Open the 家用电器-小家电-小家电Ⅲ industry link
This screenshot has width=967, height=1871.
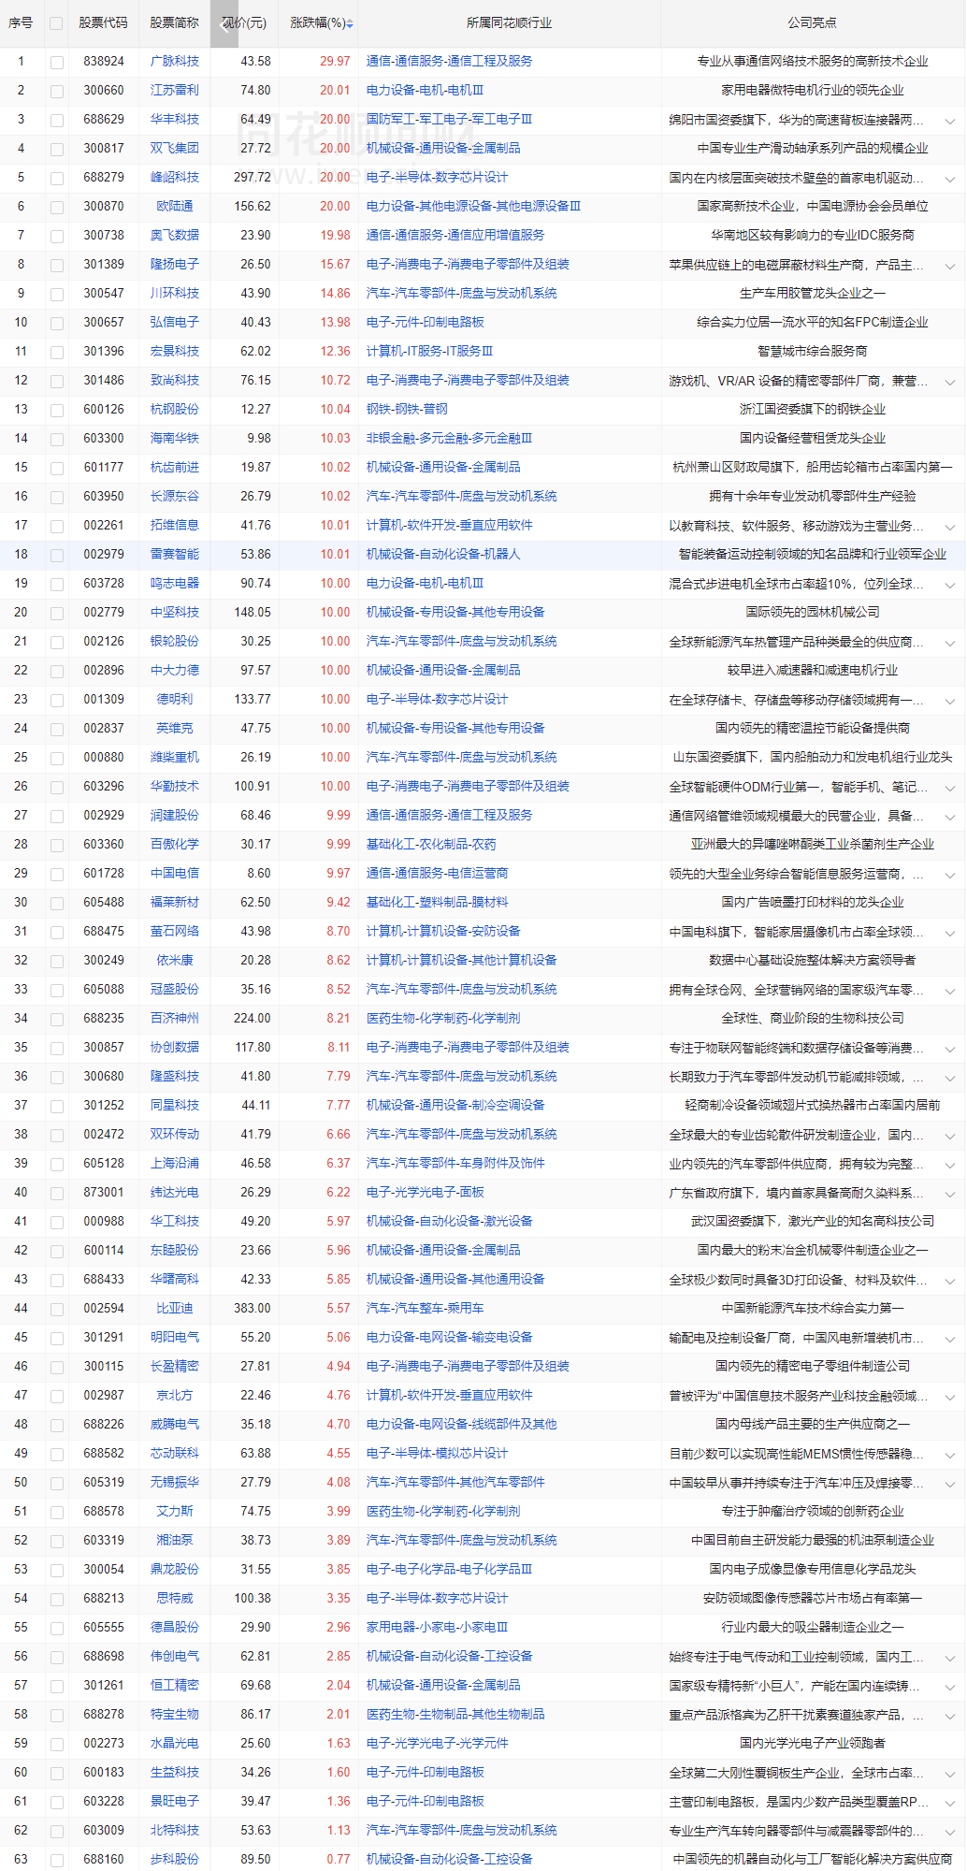tap(437, 1627)
